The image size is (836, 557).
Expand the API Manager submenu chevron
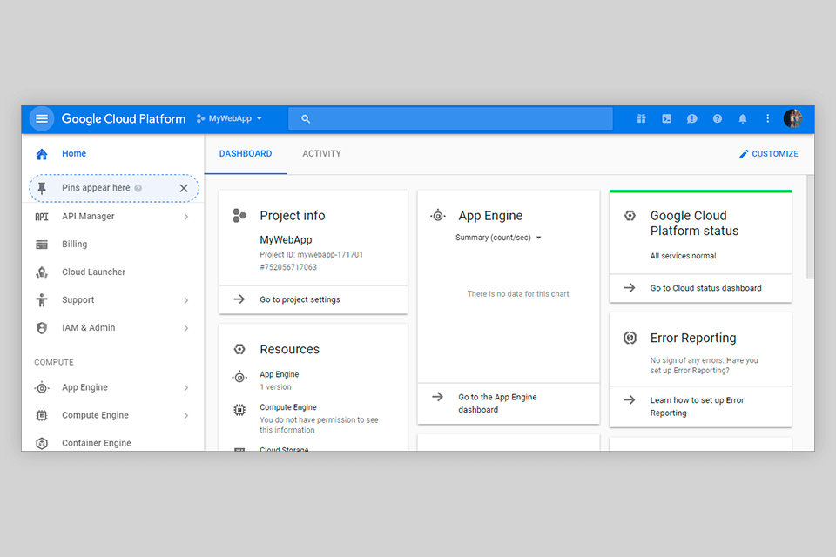coord(186,217)
